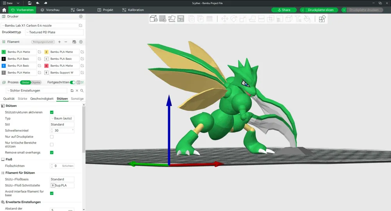Select the Rotate tool in viewport toolbar

click(234, 19)
